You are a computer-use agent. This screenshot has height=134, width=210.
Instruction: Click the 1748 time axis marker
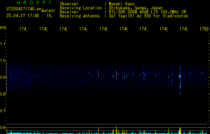[164, 29]
